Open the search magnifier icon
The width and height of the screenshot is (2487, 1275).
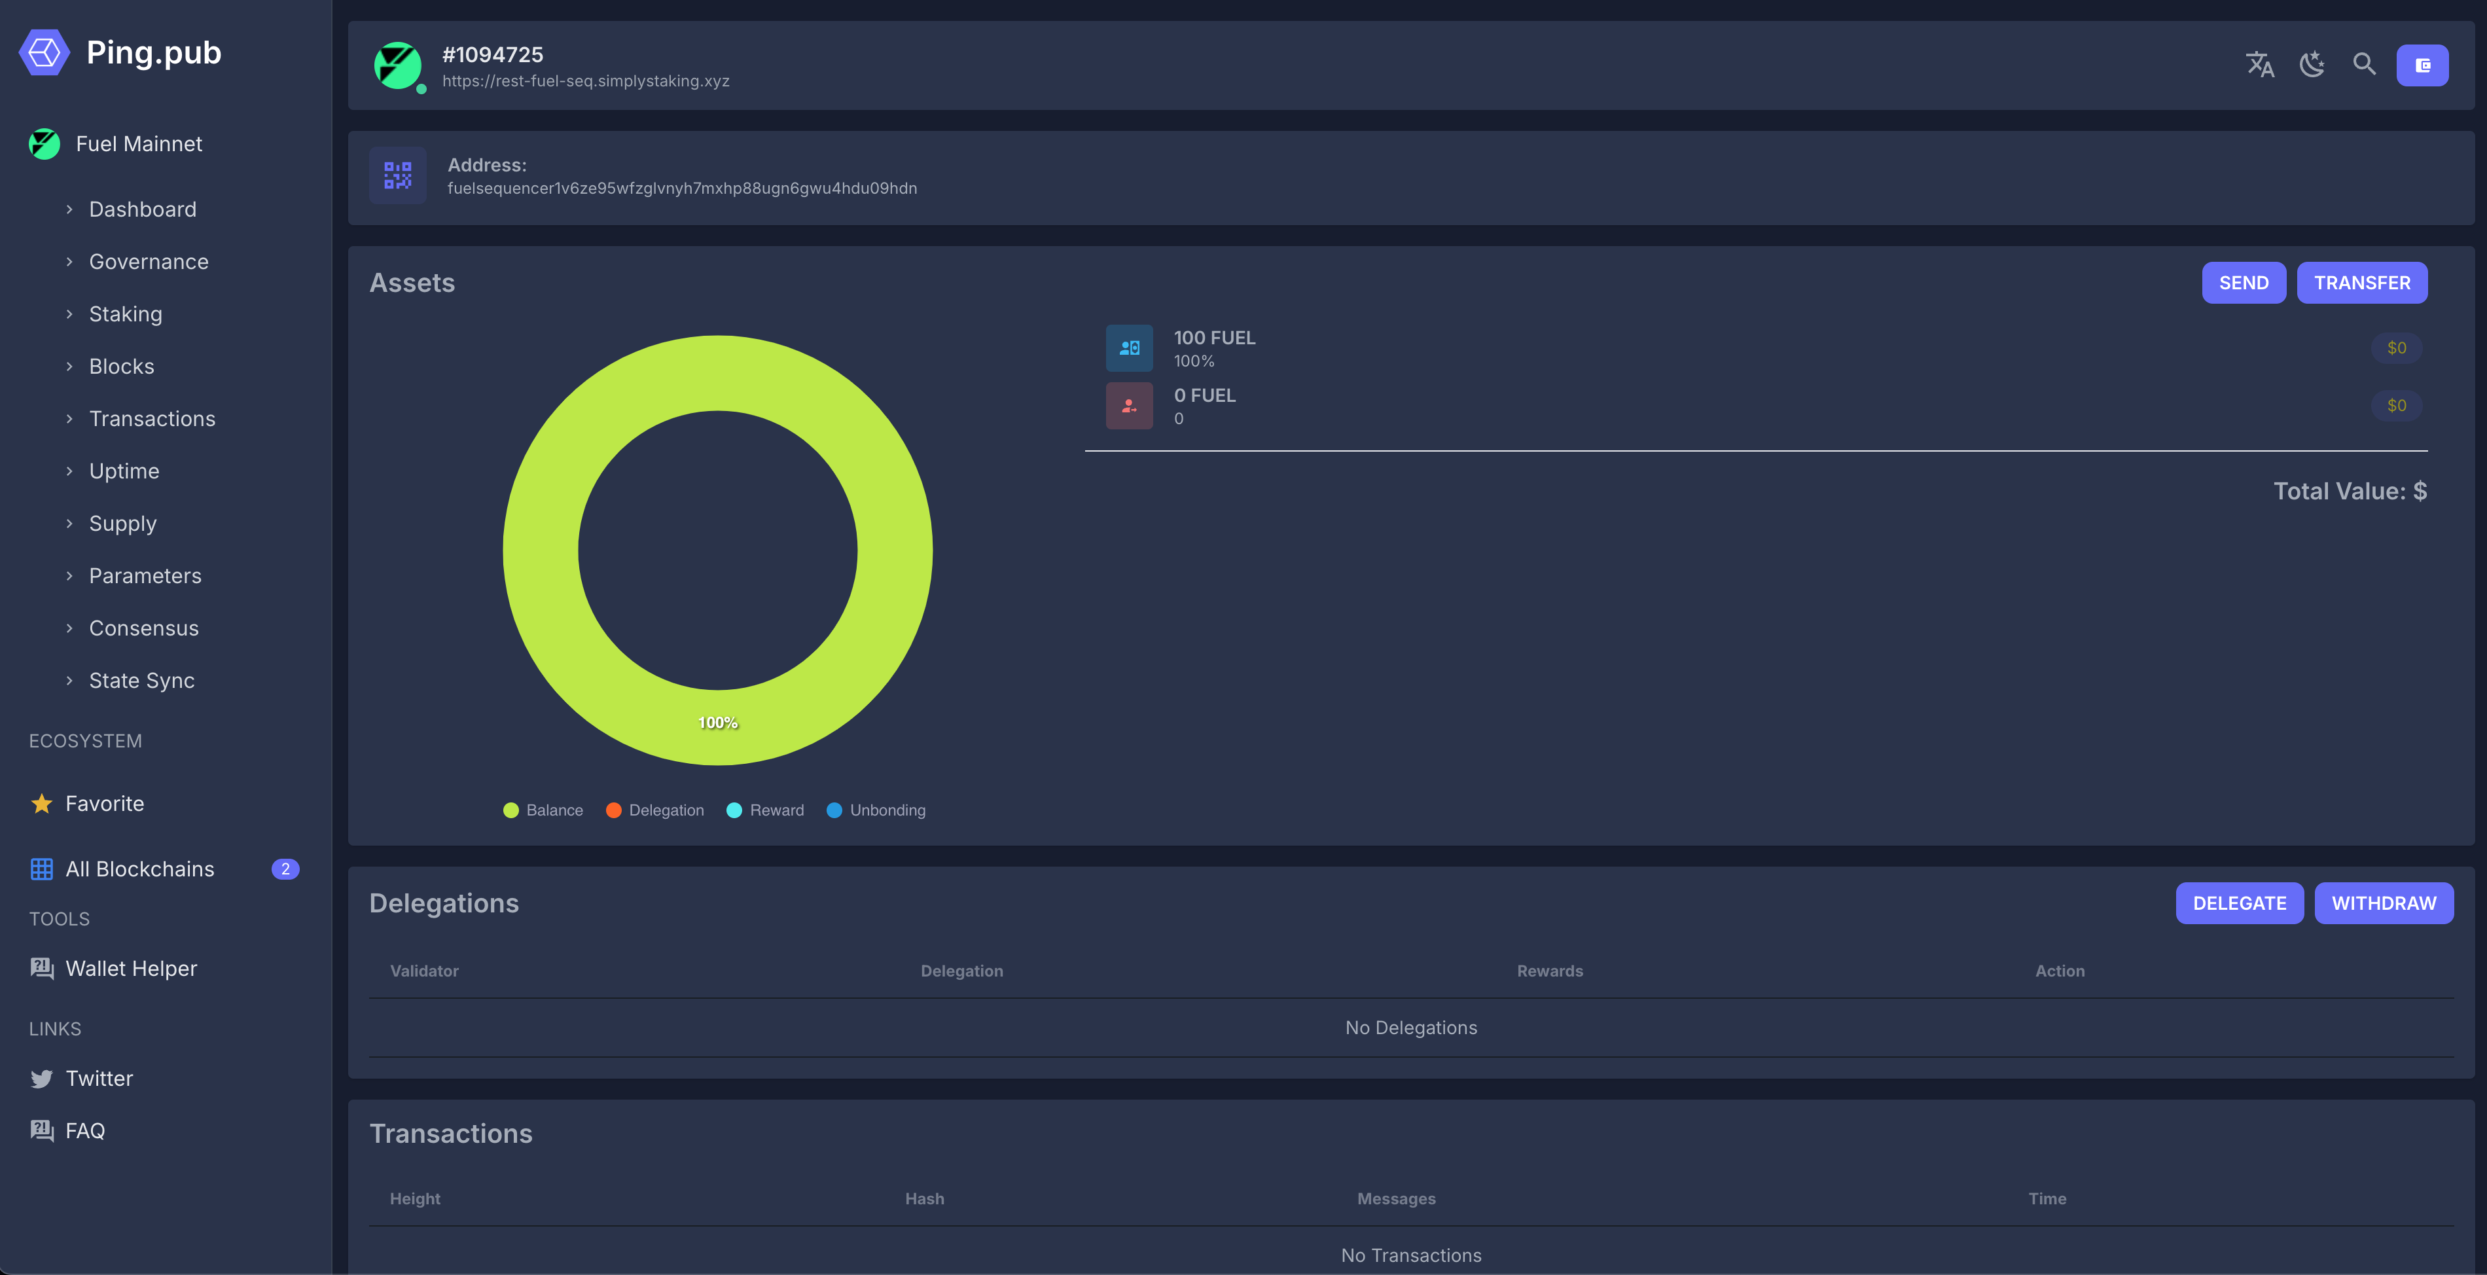pos(2363,65)
